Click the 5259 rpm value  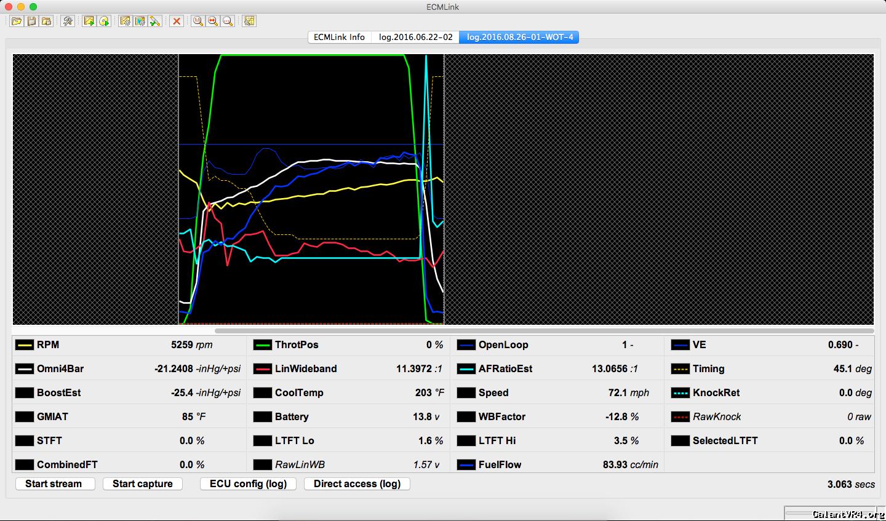coord(192,345)
